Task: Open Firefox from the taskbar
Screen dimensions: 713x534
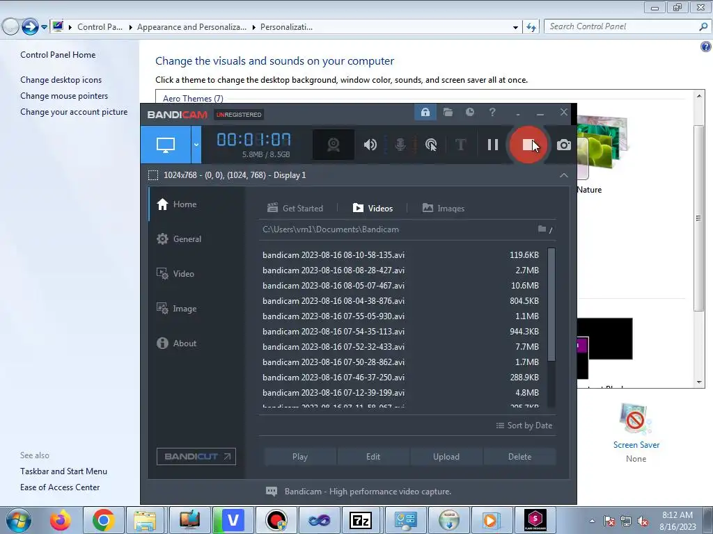Action: click(x=61, y=520)
